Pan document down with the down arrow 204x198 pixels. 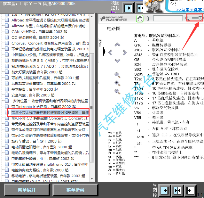(117, 61)
